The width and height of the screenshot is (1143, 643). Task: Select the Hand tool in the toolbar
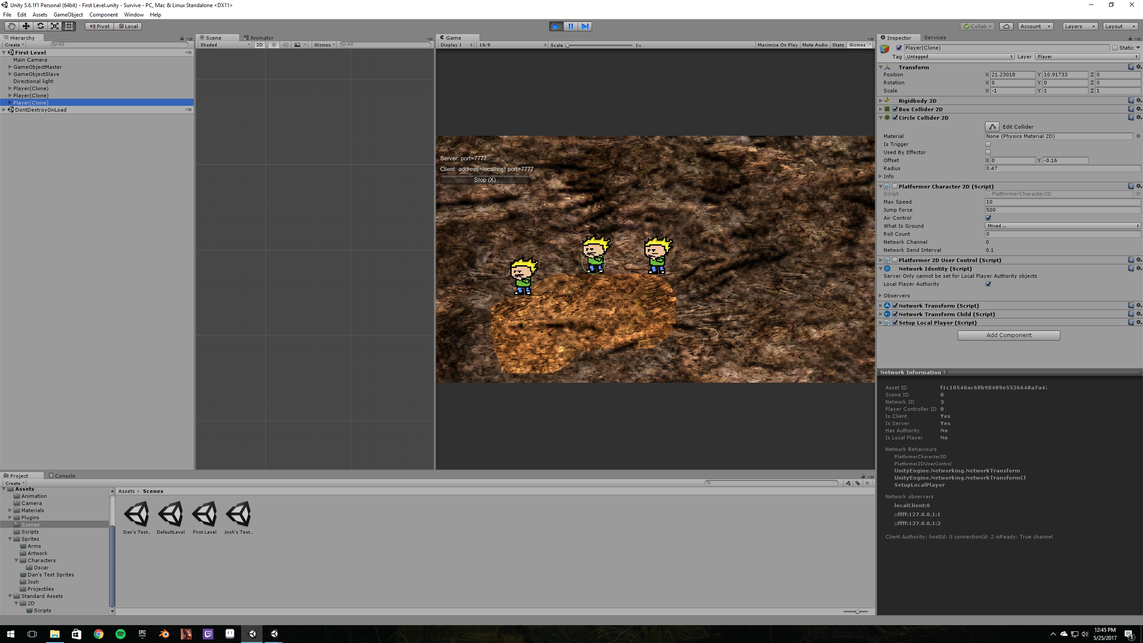12,26
